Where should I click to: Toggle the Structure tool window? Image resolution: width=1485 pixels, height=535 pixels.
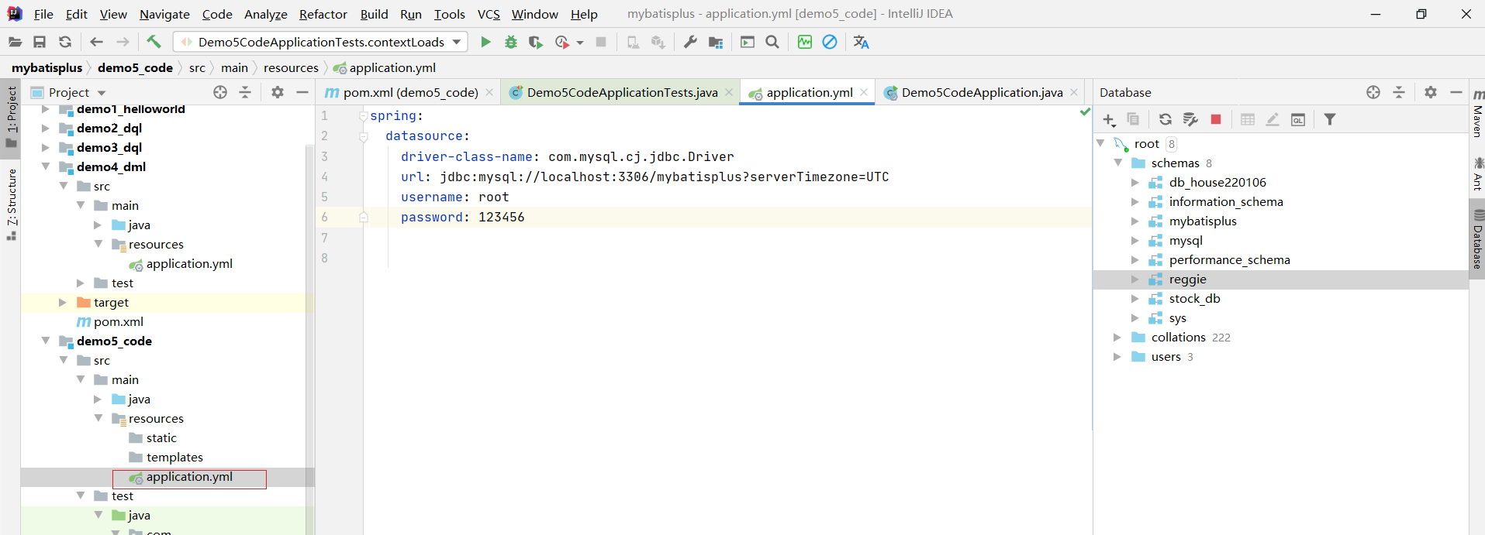pyautogui.click(x=12, y=204)
